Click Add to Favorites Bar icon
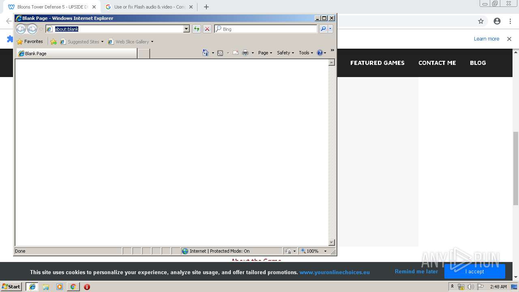 point(54,41)
